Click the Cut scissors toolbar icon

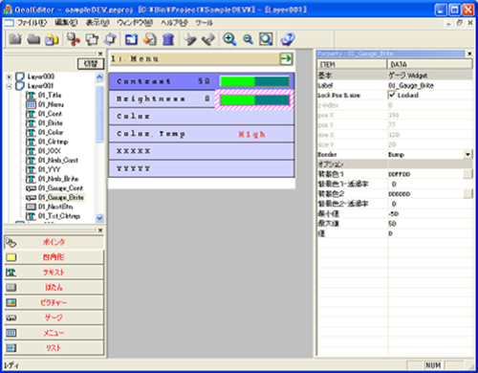(74, 39)
